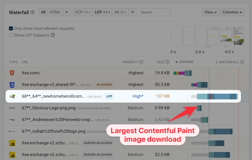Click the URL column header
Viewport: 252px width, 160px height.
click(x=25, y=62)
